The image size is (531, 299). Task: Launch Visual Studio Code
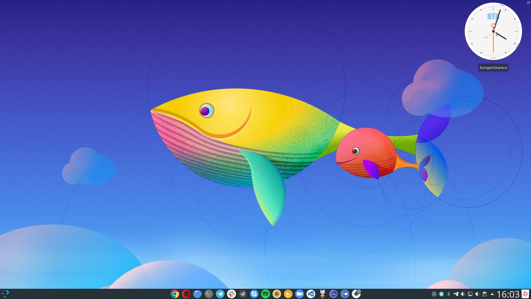coord(311,294)
